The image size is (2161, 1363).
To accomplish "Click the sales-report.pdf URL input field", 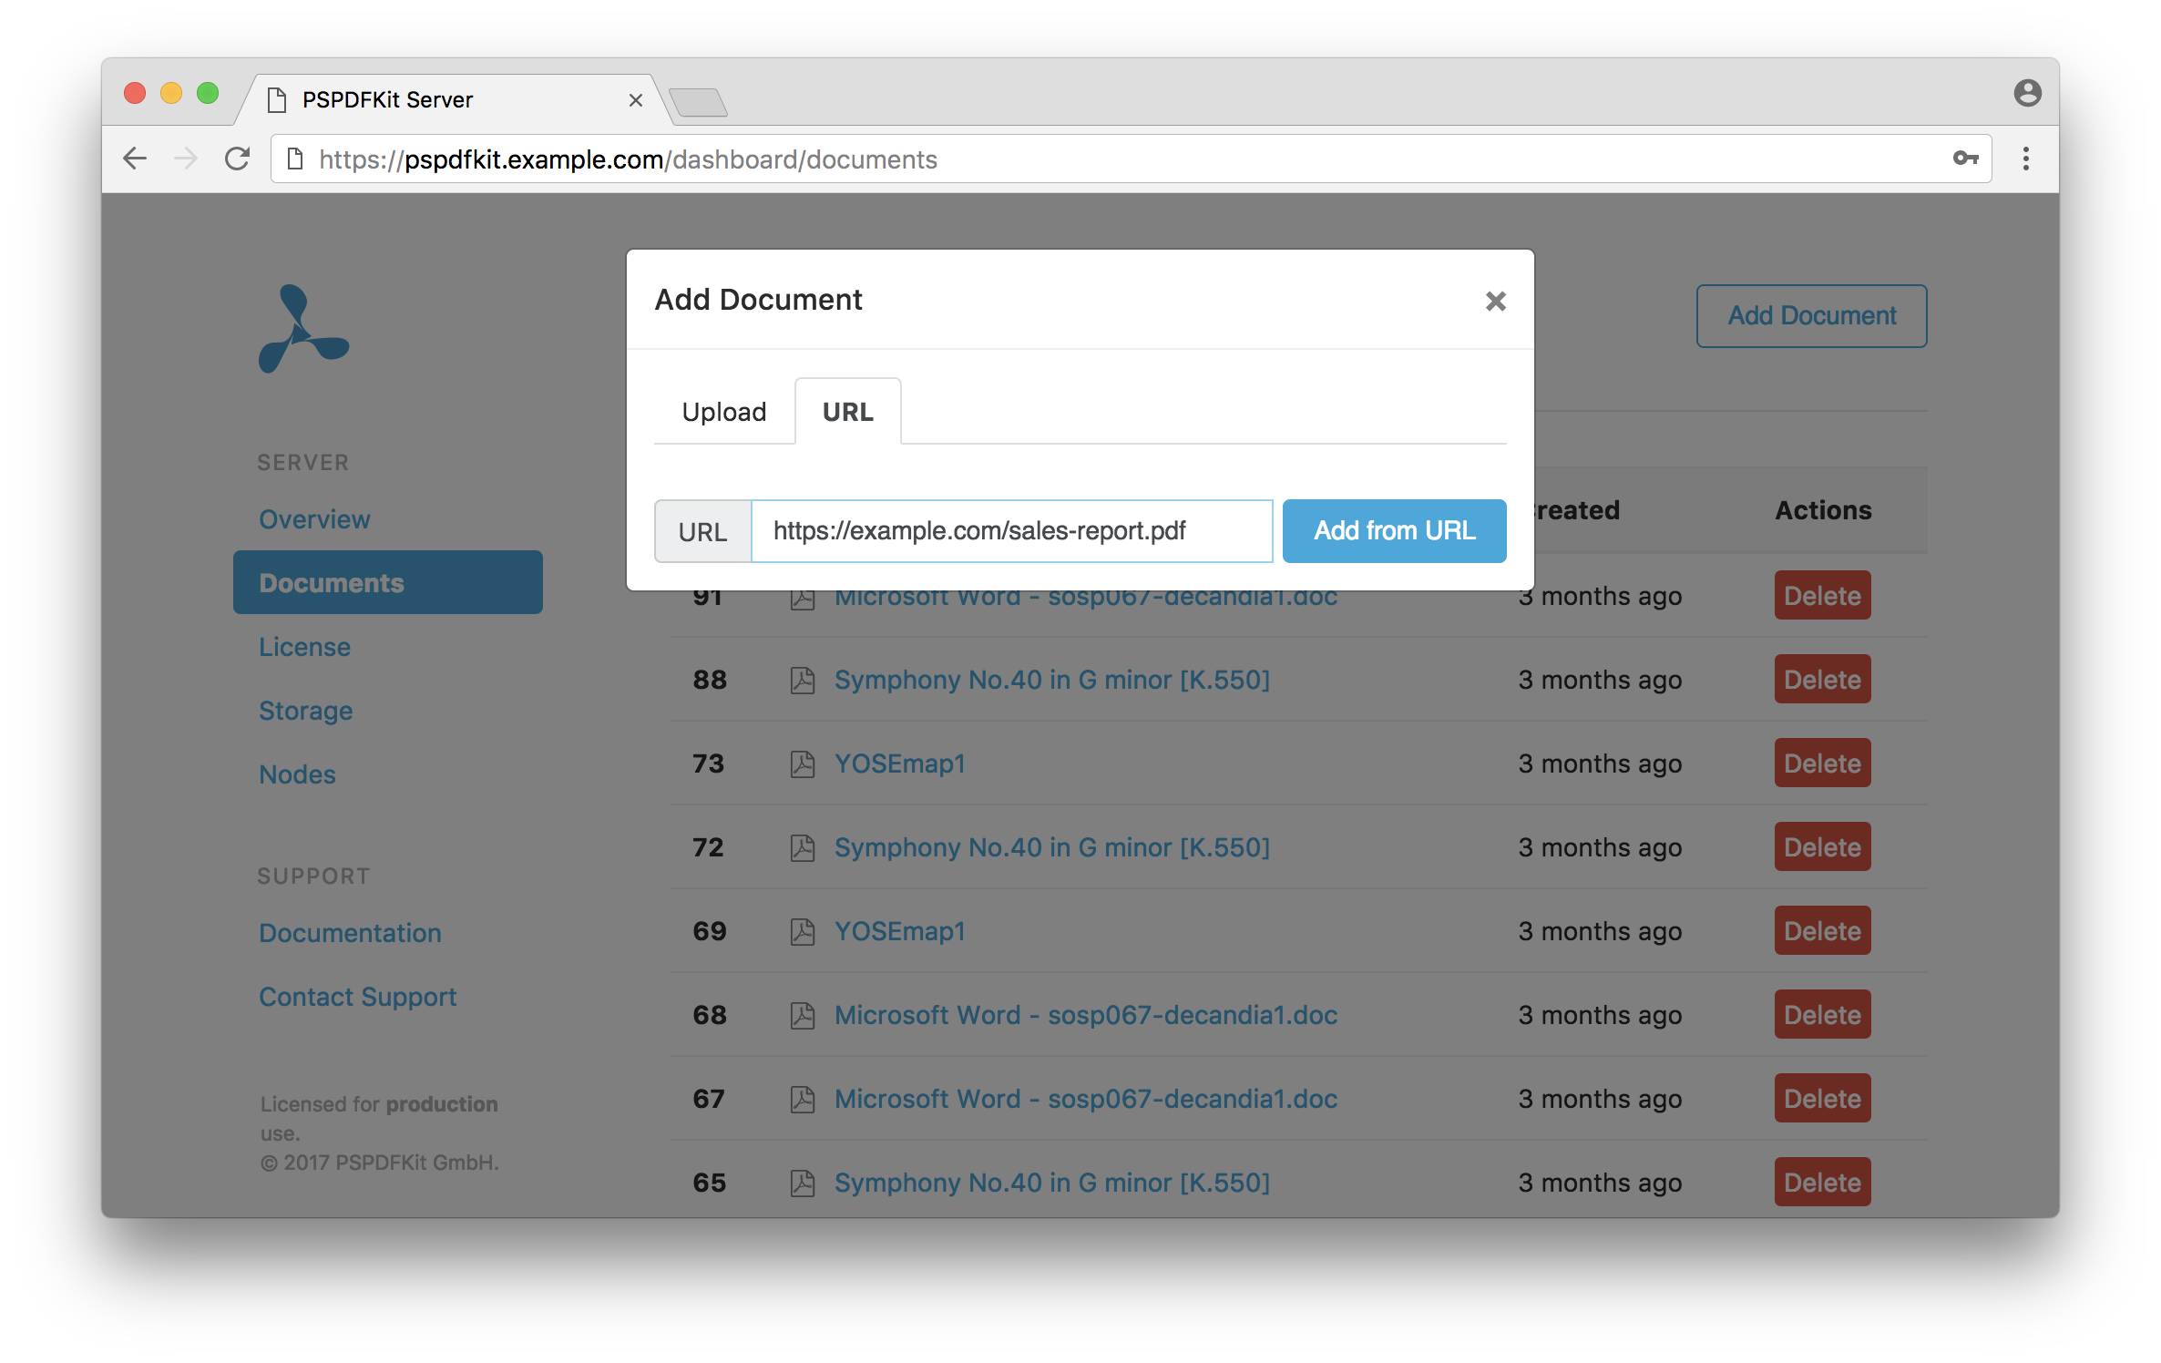I will tap(1011, 530).
